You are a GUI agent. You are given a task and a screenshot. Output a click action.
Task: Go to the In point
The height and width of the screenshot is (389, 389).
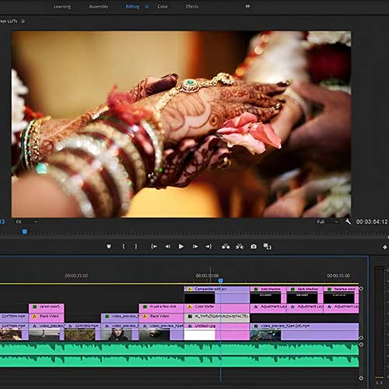pyautogui.click(x=154, y=247)
